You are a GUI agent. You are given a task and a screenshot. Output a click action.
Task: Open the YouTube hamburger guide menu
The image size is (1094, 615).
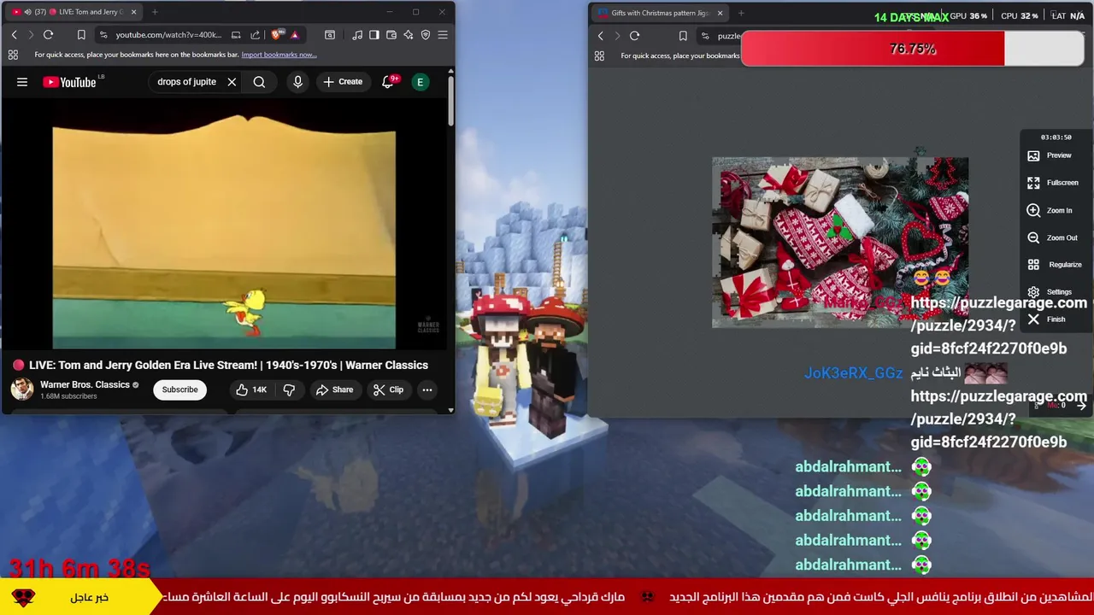pos(22,82)
